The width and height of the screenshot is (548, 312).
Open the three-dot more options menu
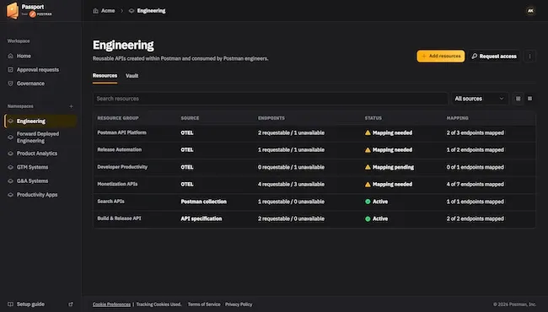tap(529, 56)
